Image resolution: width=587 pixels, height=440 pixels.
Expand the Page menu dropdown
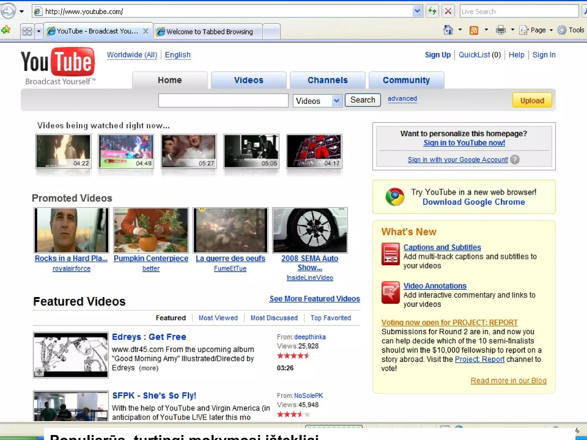551,30
